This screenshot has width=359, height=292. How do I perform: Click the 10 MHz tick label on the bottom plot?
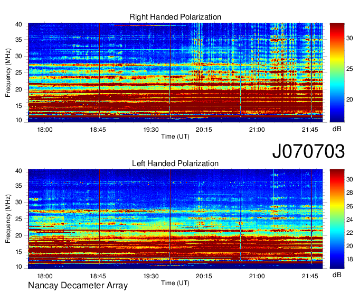coord(18,267)
